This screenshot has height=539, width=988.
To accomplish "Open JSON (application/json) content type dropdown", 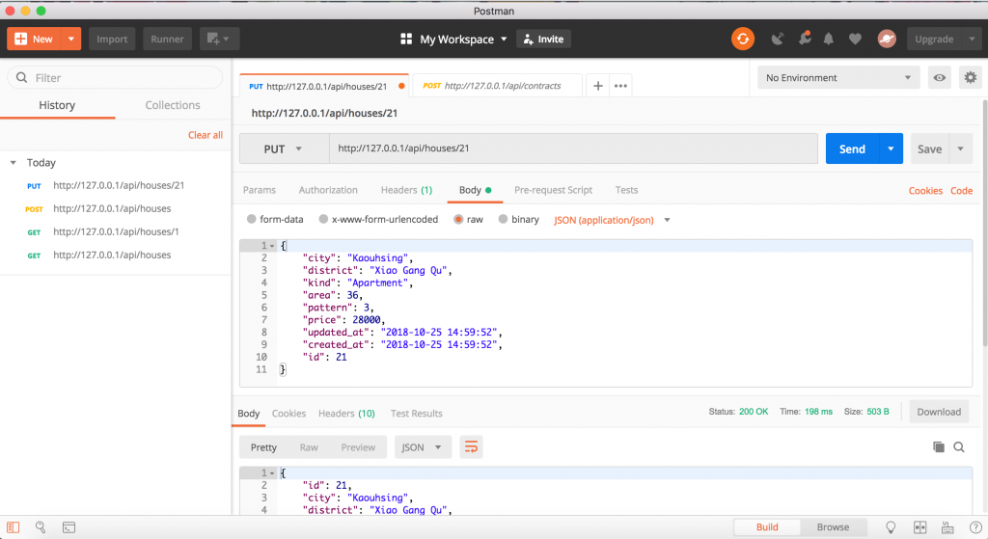I will click(x=612, y=220).
